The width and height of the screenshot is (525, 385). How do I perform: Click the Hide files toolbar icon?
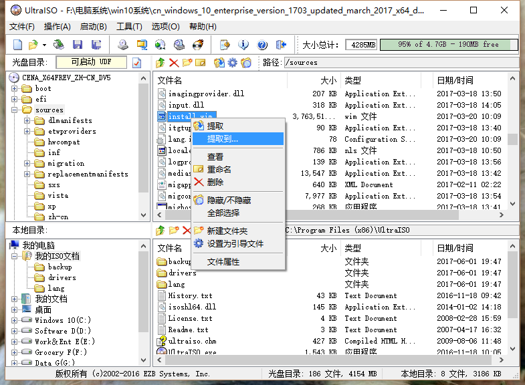[x=246, y=63]
